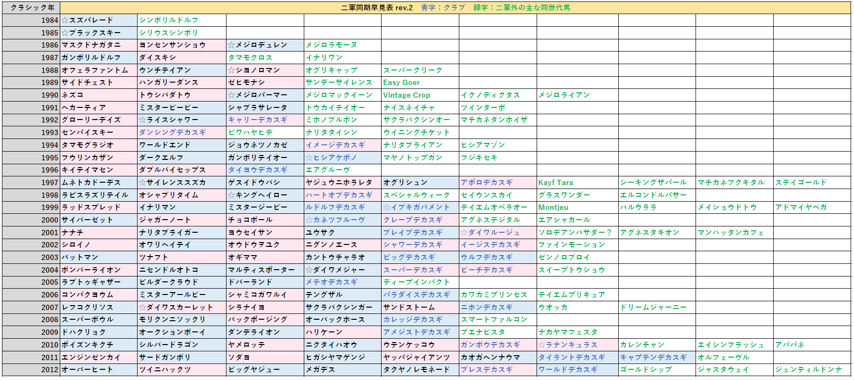
Task: Select the ドリームジャーニー cell
Action: [x=657, y=307]
